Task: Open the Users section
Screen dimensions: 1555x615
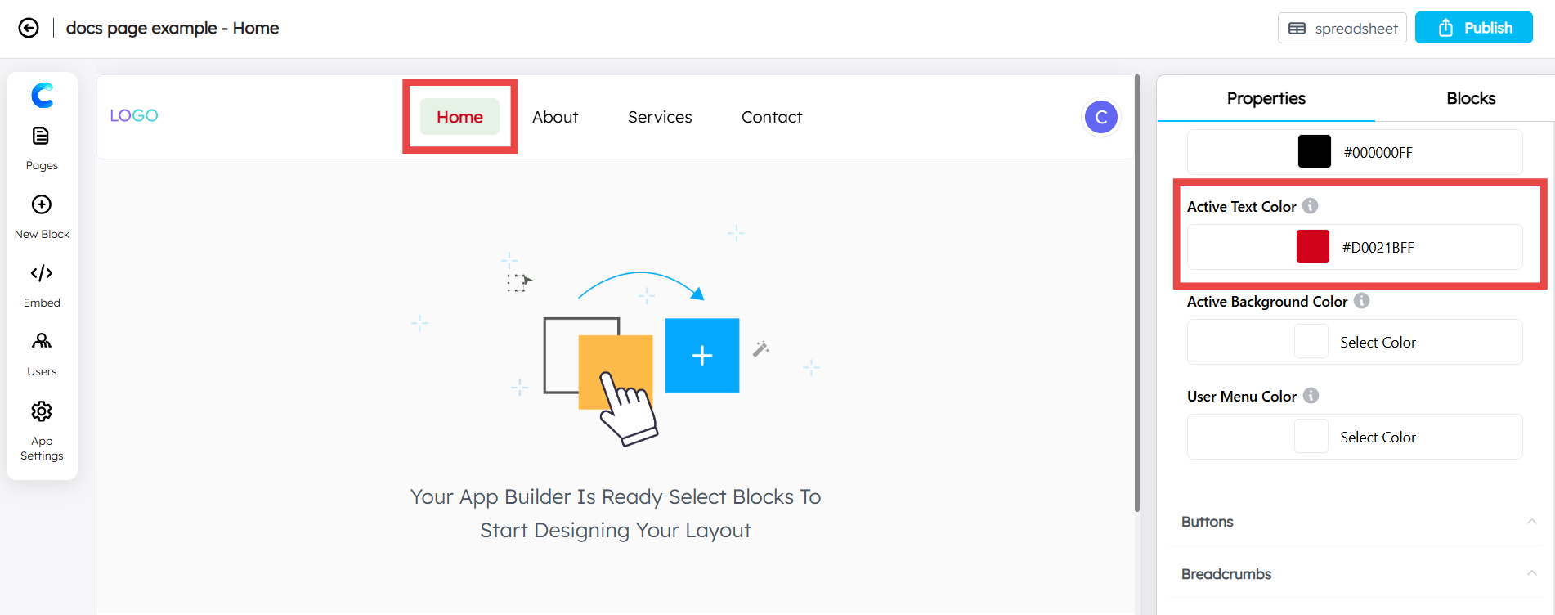Action: 42,354
